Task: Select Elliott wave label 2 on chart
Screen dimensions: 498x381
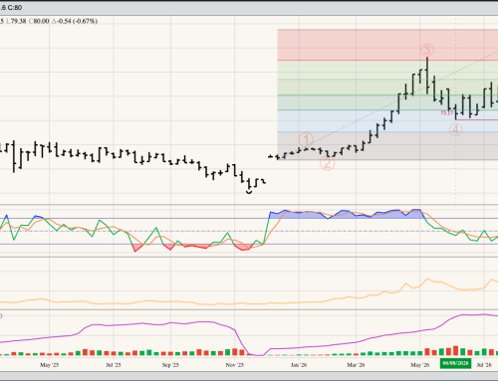Action: click(327, 163)
